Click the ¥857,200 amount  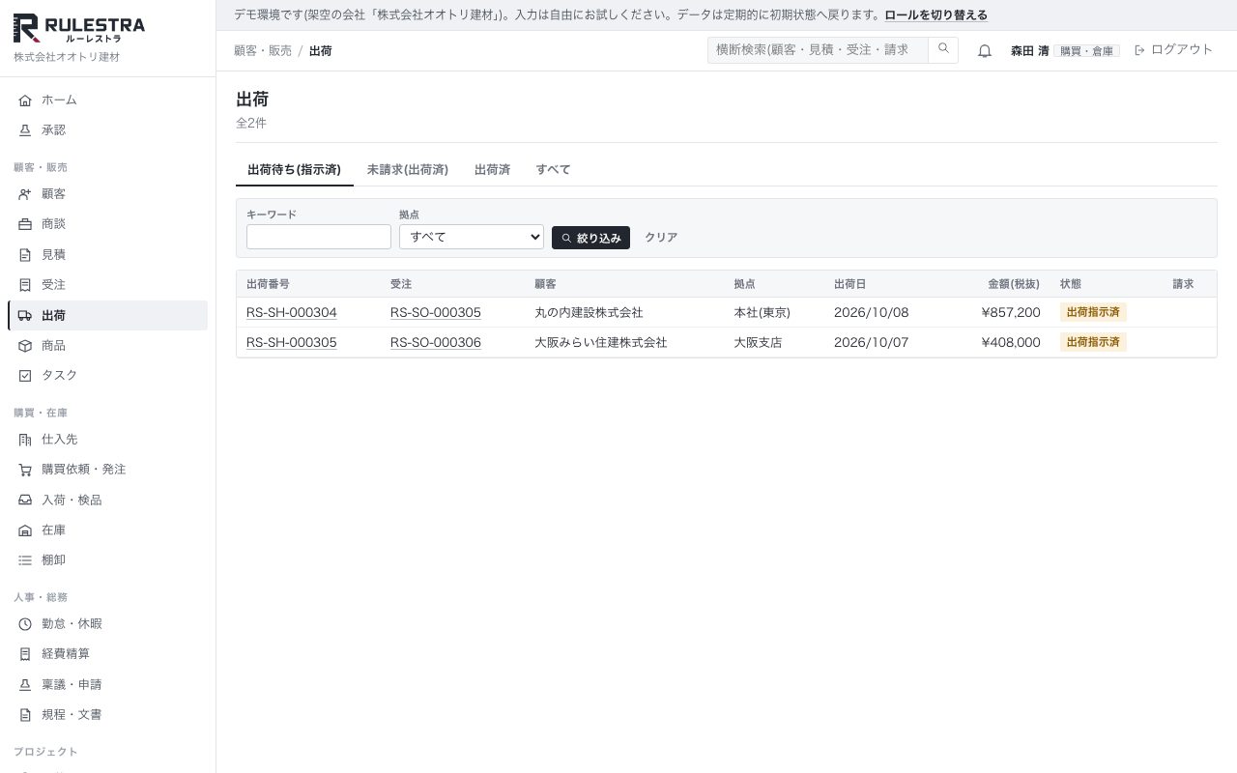pyautogui.click(x=1011, y=312)
